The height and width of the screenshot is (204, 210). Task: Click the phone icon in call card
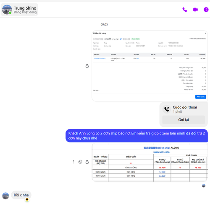(x=167, y=109)
